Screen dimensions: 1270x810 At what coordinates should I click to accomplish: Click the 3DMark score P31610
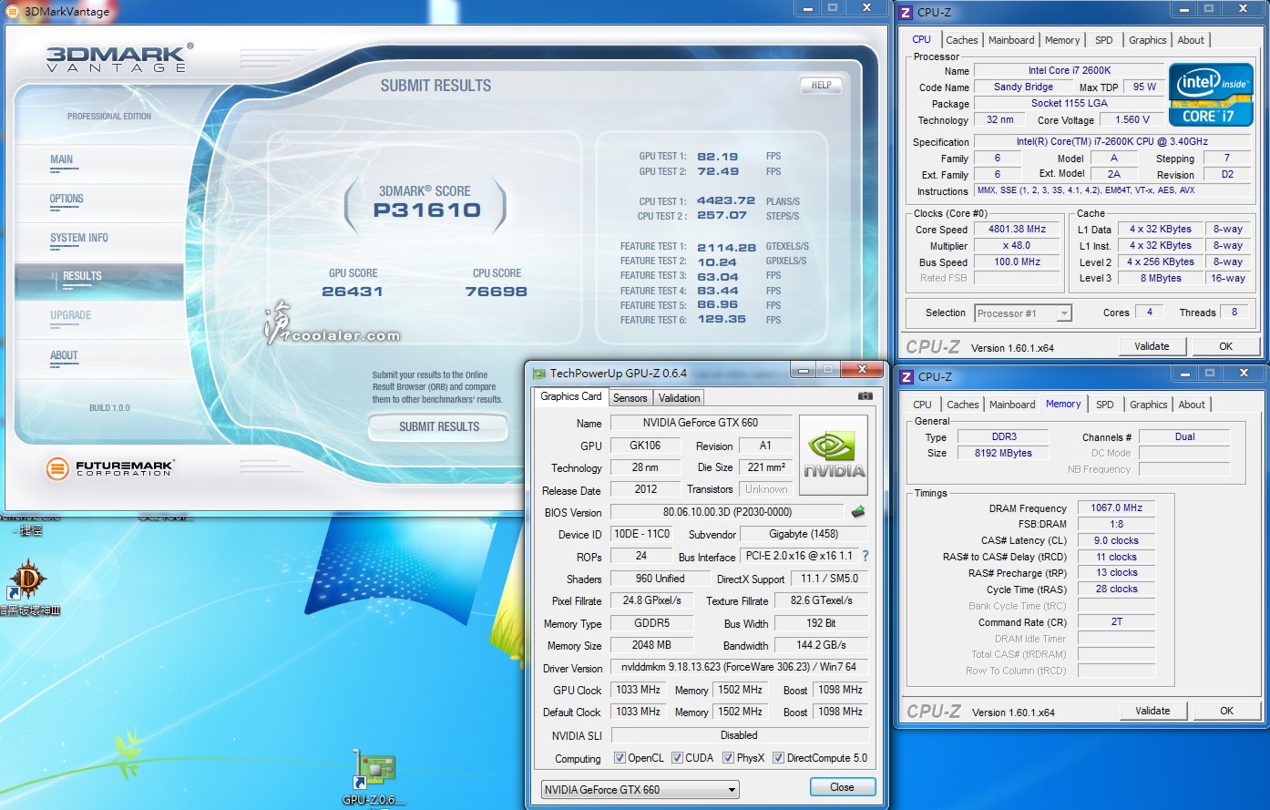427,210
